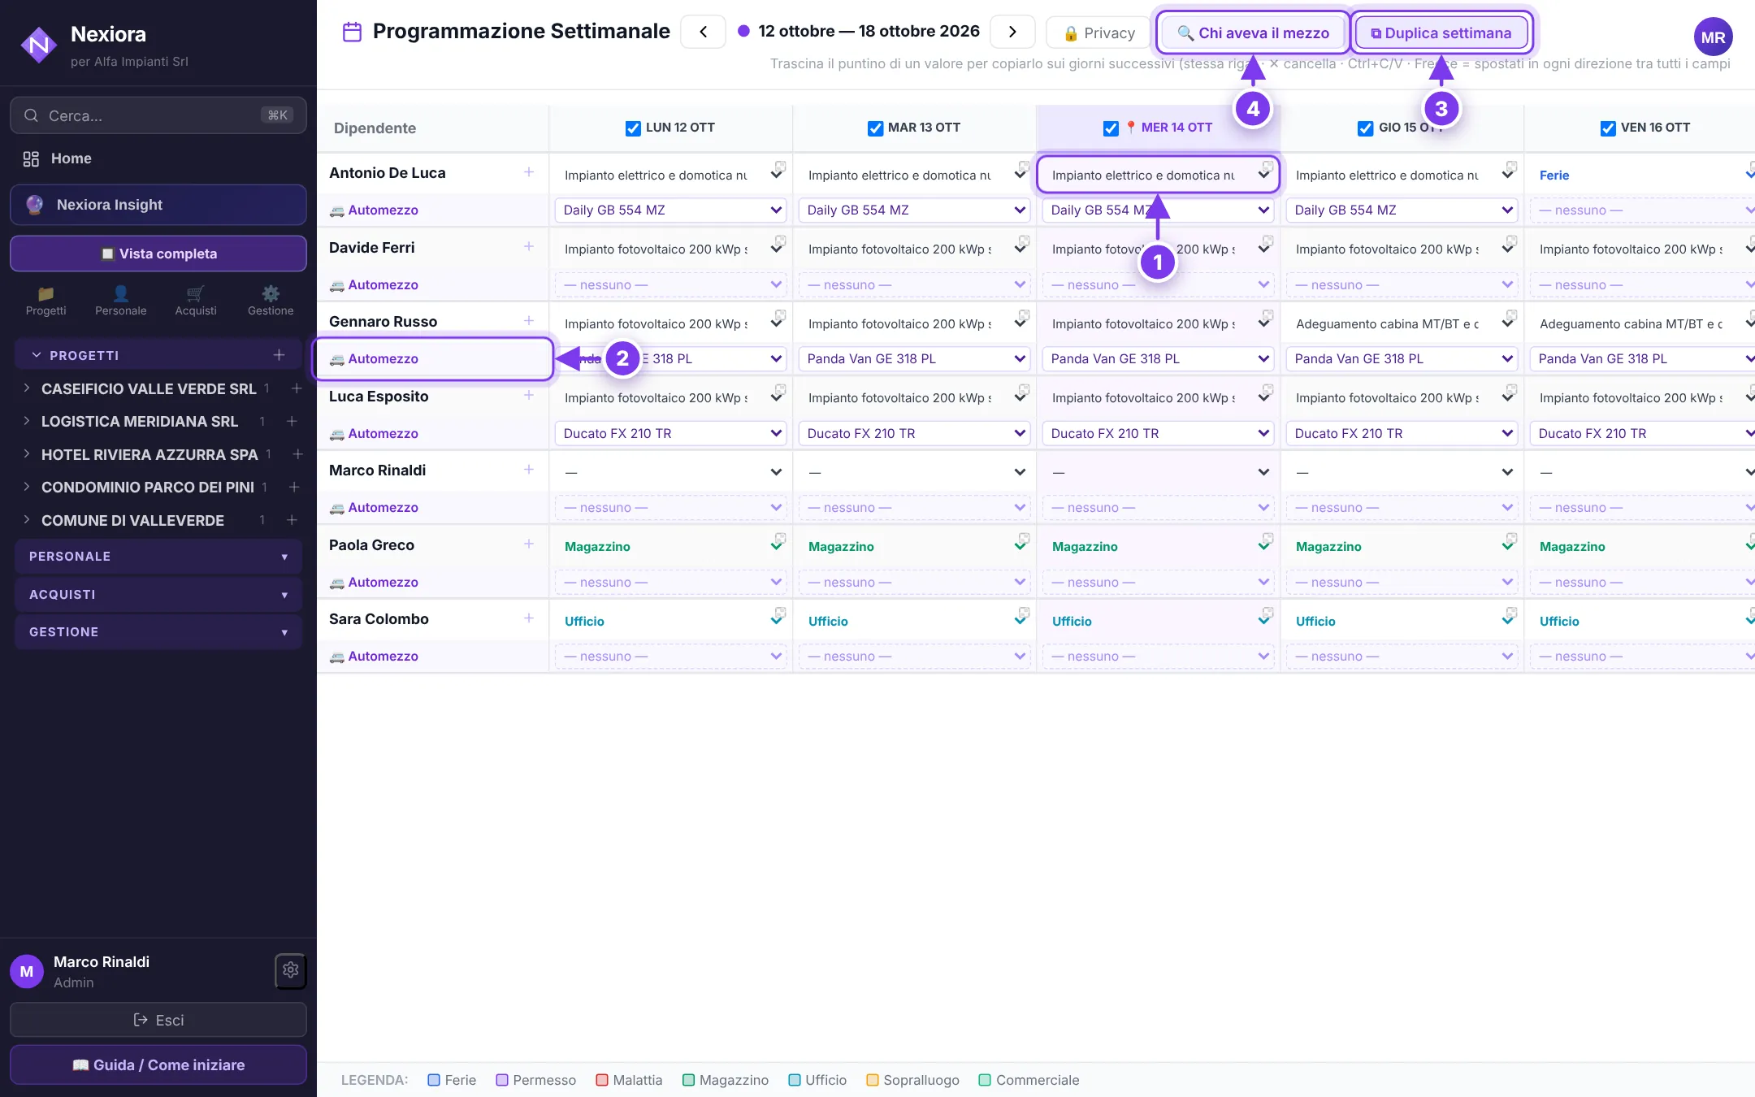
Task: Add new project with PROGETTI plus icon
Action: click(279, 355)
